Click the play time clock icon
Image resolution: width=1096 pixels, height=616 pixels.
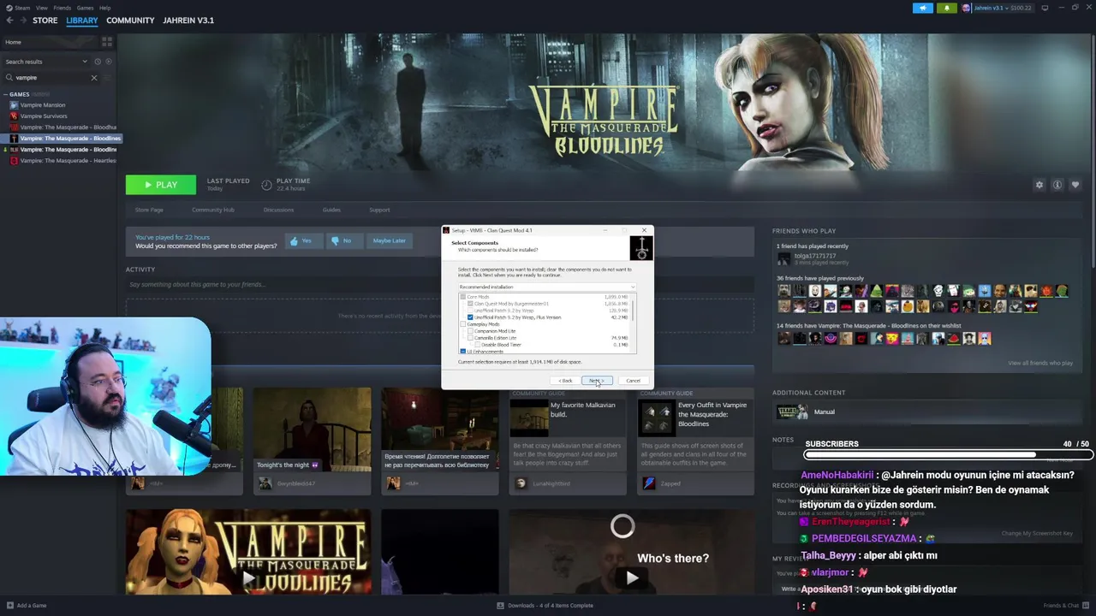coord(266,185)
